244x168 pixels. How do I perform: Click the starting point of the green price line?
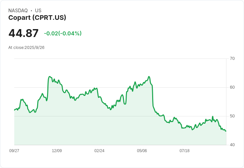[15, 110]
